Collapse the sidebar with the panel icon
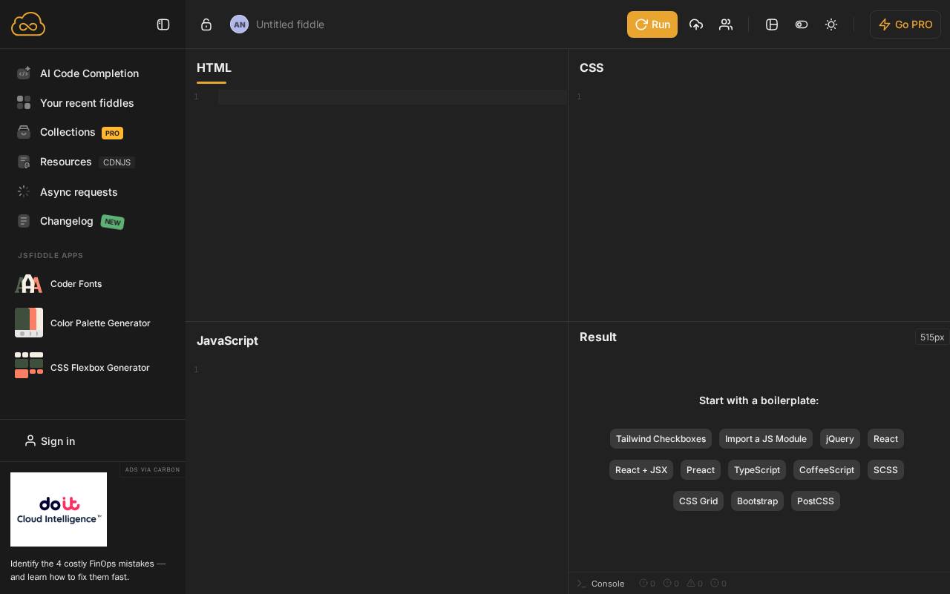Viewport: 950px width, 594px height. point(163,24)
